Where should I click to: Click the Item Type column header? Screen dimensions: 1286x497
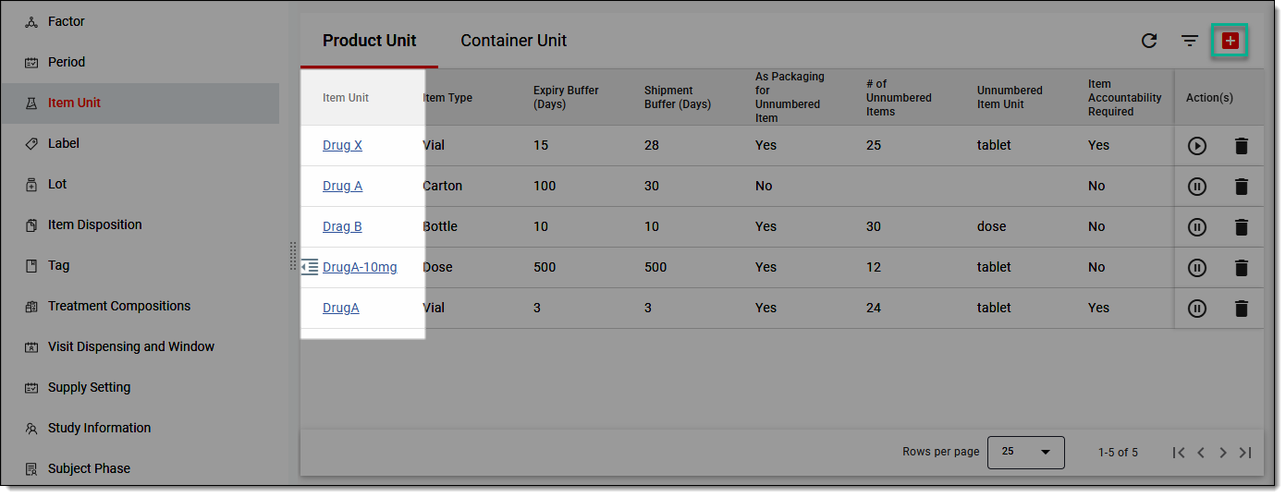click(x=447, y=98)
